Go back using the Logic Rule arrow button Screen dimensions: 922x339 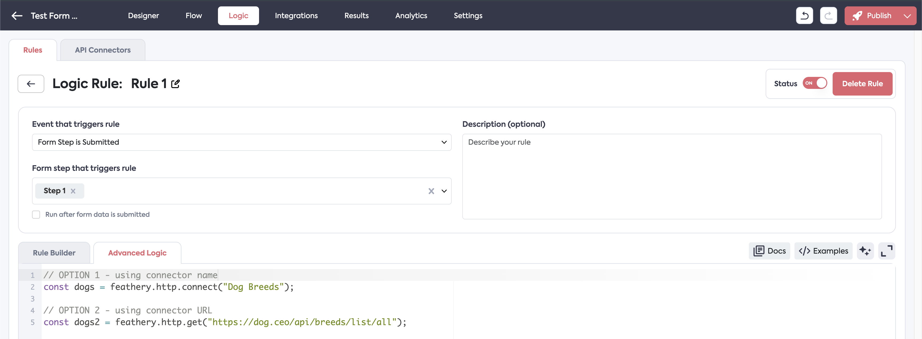31,84
